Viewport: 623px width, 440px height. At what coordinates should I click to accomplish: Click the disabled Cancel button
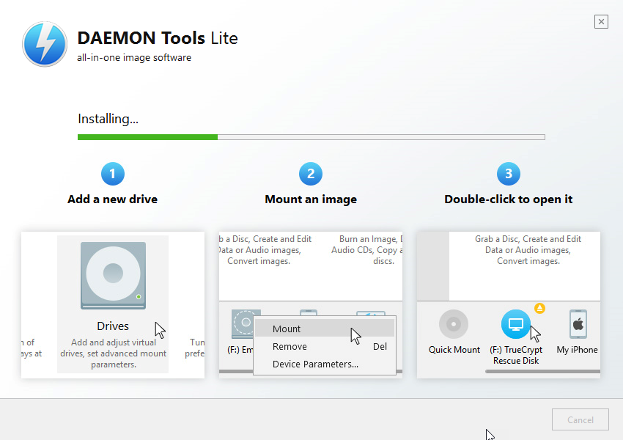(x=580, y=419)
